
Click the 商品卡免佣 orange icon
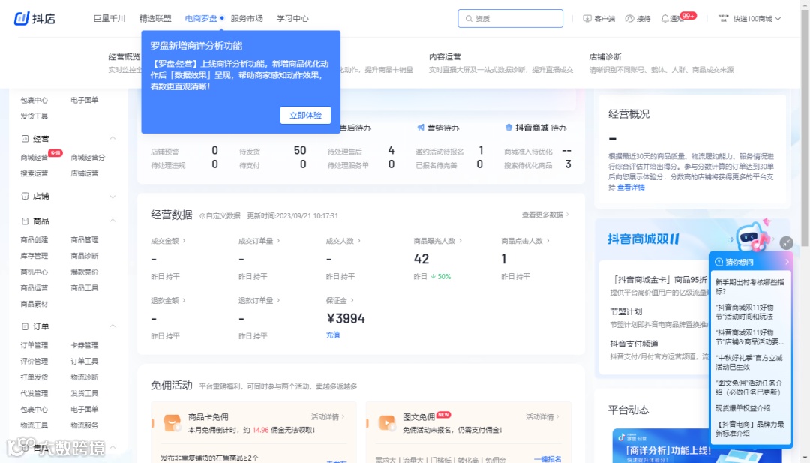[172, 423]
